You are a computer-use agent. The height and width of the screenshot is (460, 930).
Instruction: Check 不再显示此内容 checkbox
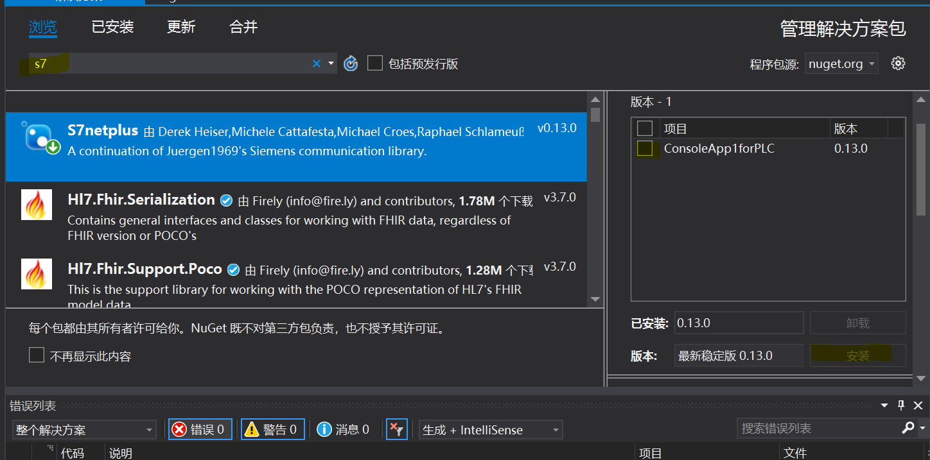[37, 355]
